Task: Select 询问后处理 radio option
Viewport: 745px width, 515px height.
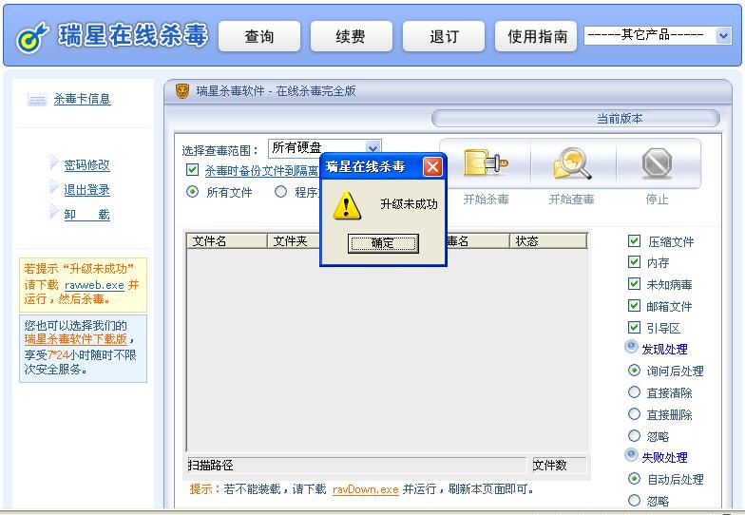Action: [635, 371]
